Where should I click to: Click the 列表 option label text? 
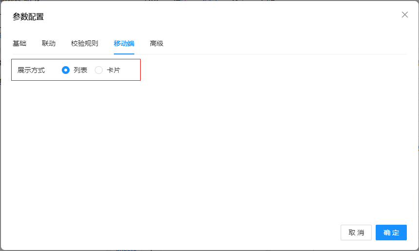pos(80,70)
